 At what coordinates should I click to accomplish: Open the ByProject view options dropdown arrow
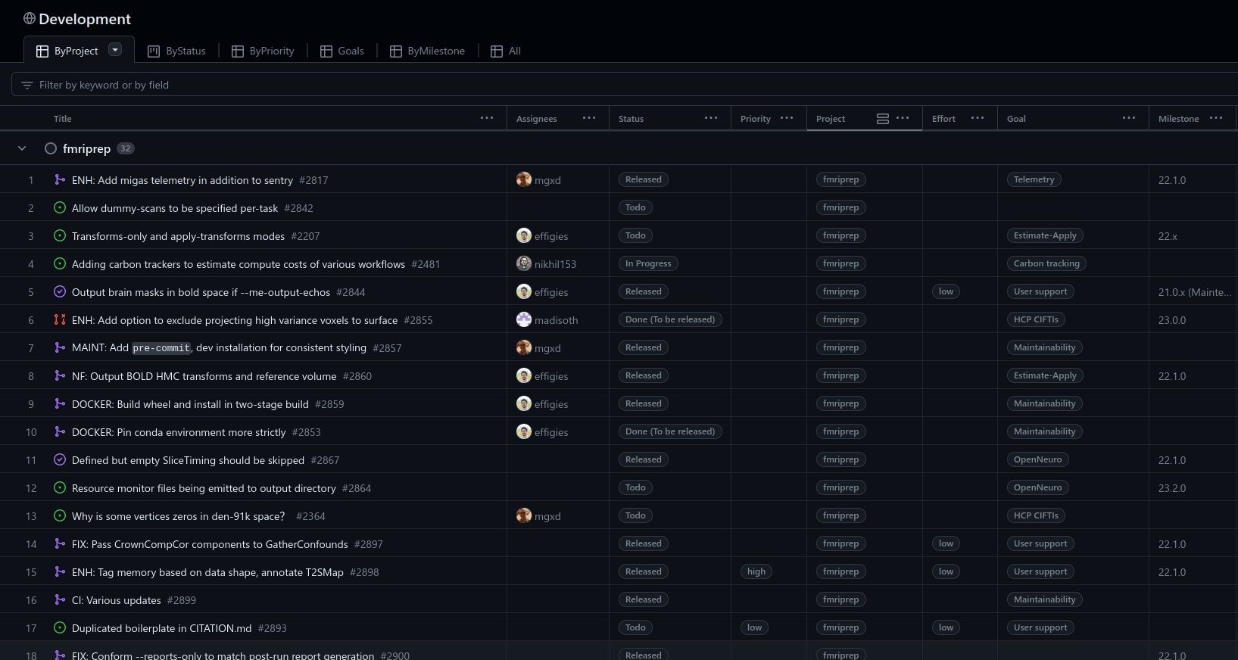point(115,50)
